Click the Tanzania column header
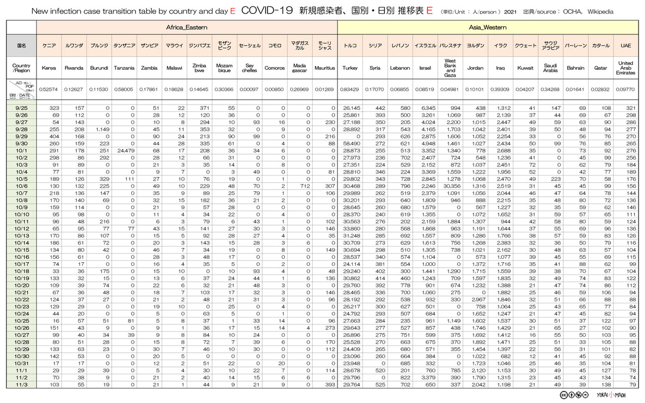Viewport: 645px width, 403px height. point(124,68)
